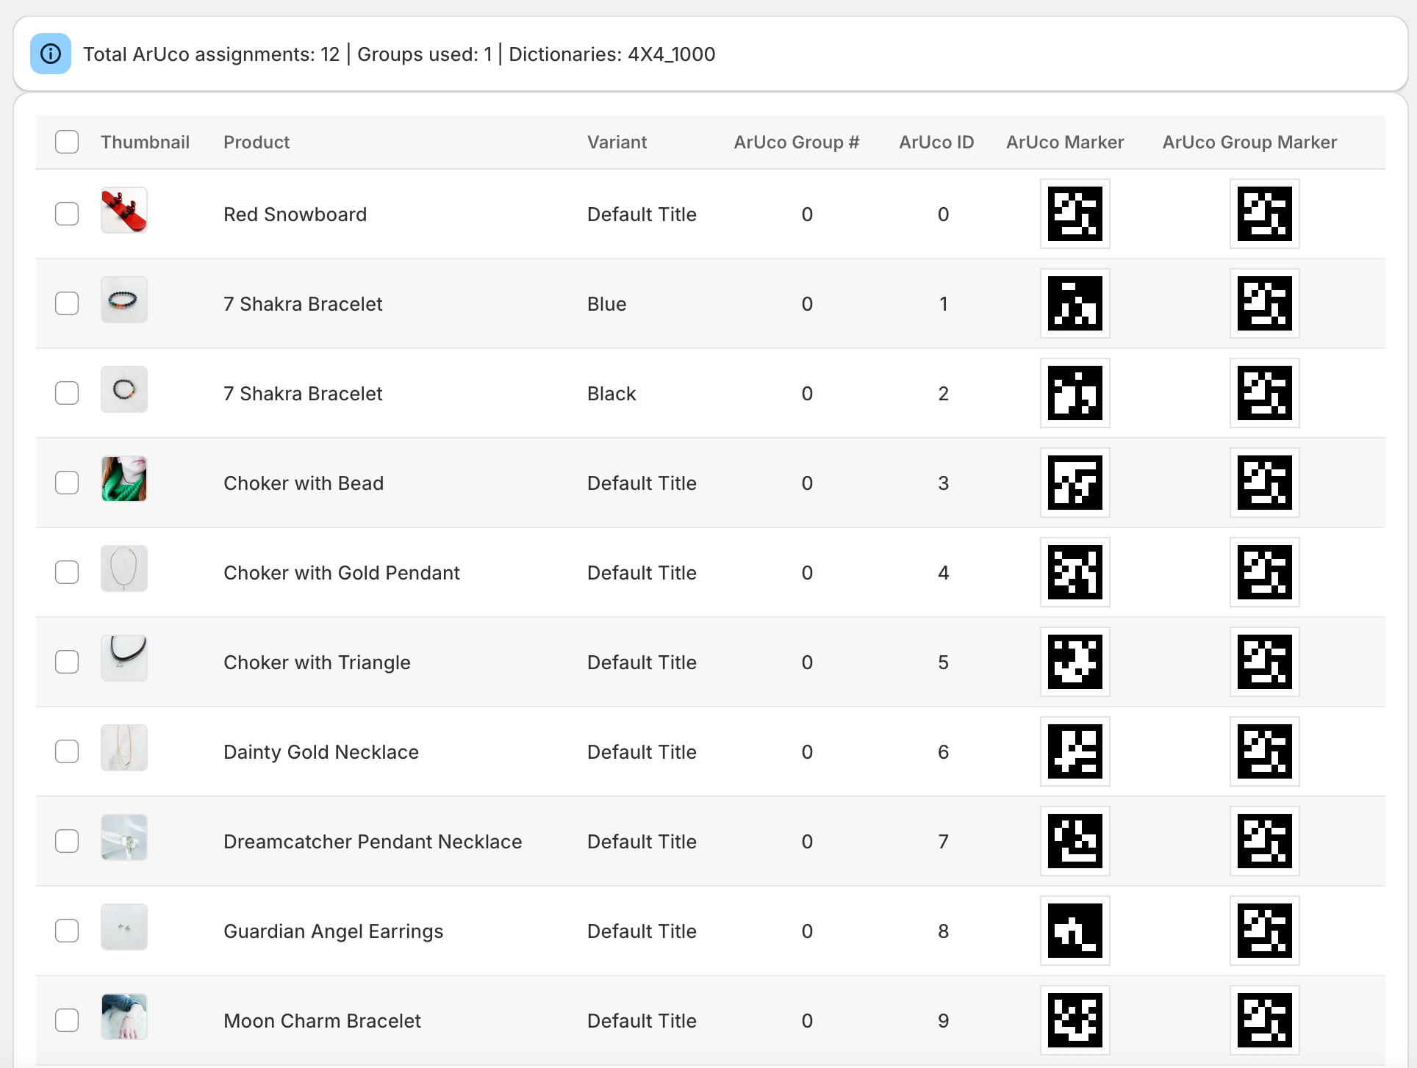
Task: Toggle the select-all header checkbox
Action: 67,142
